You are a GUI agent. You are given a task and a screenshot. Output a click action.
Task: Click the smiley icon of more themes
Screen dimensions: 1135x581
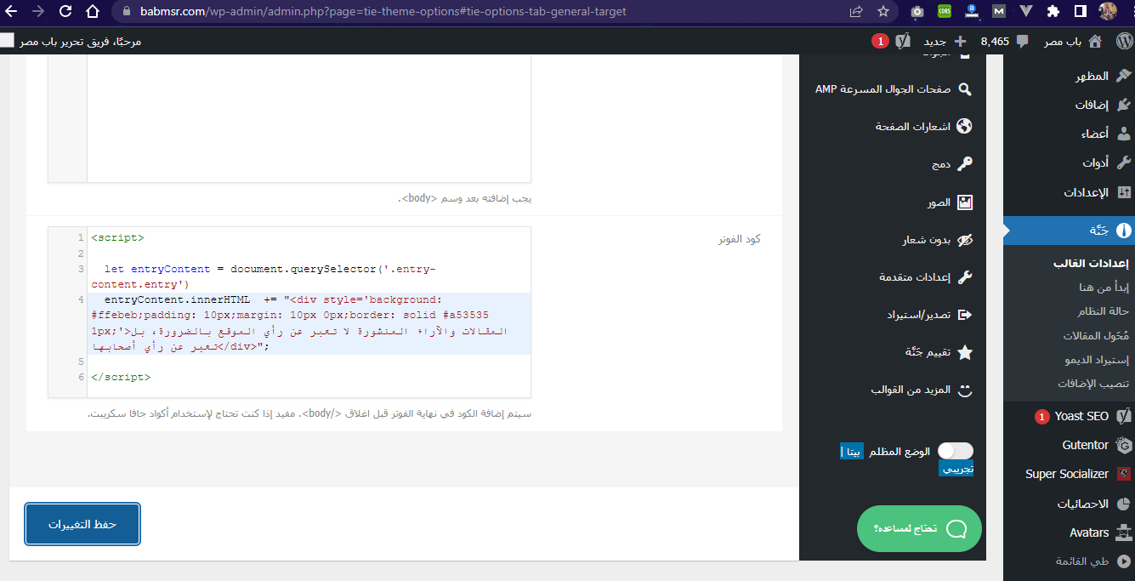click(965, 390)
